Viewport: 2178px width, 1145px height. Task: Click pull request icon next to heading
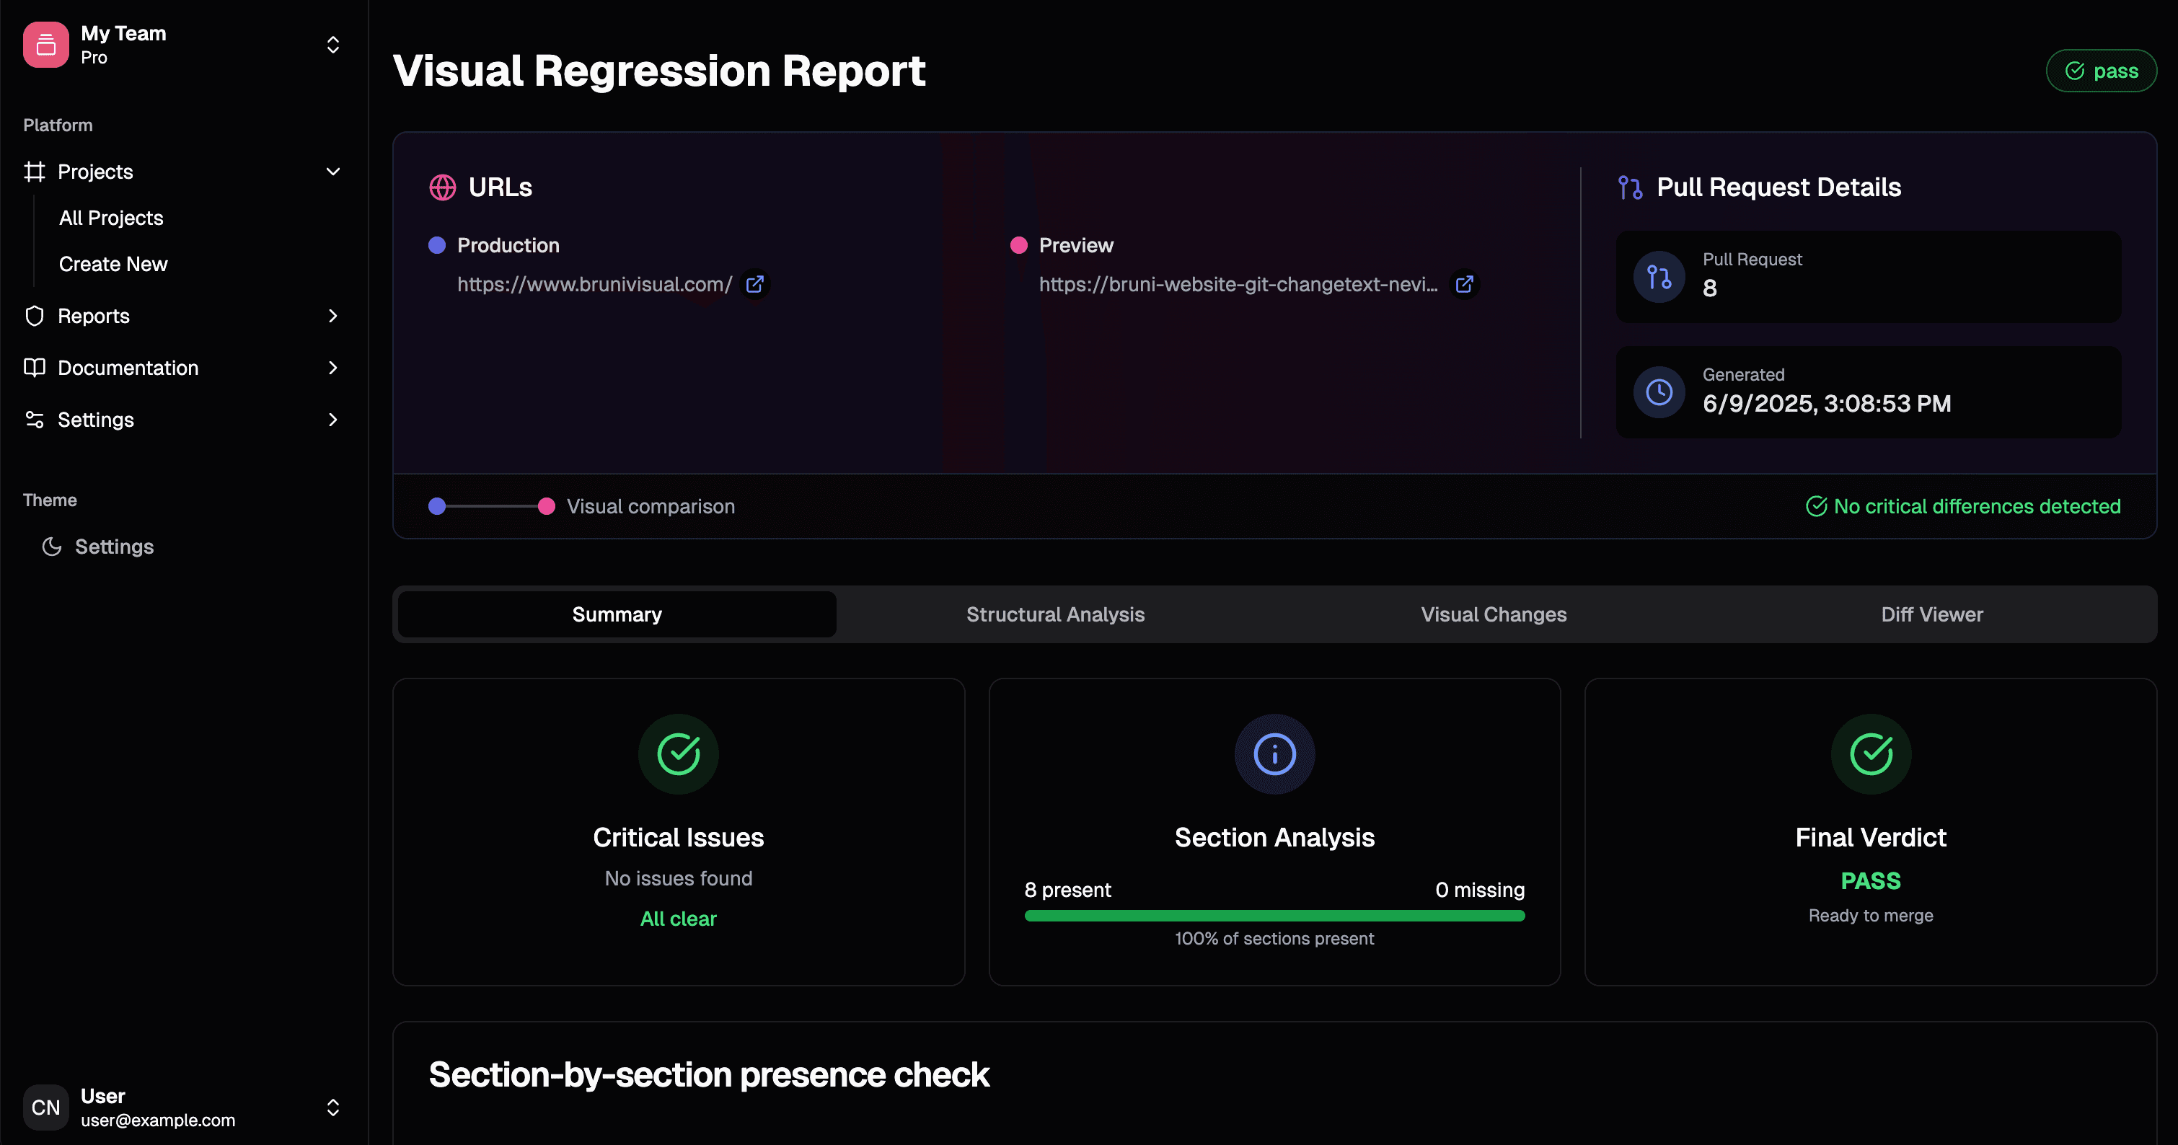pos(1630,187)
